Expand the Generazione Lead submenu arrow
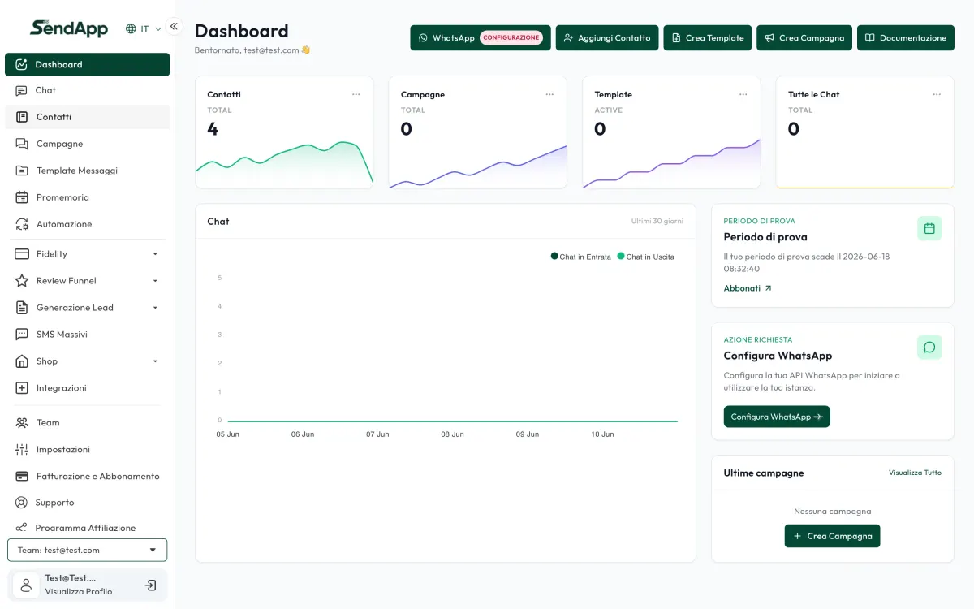This screenshot has width=974, height=609. tap(155, 308)
